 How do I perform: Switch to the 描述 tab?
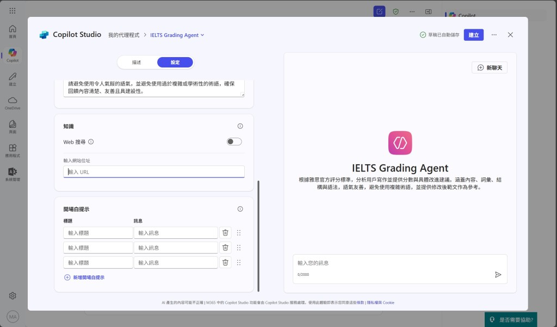[x=137, y=63]
